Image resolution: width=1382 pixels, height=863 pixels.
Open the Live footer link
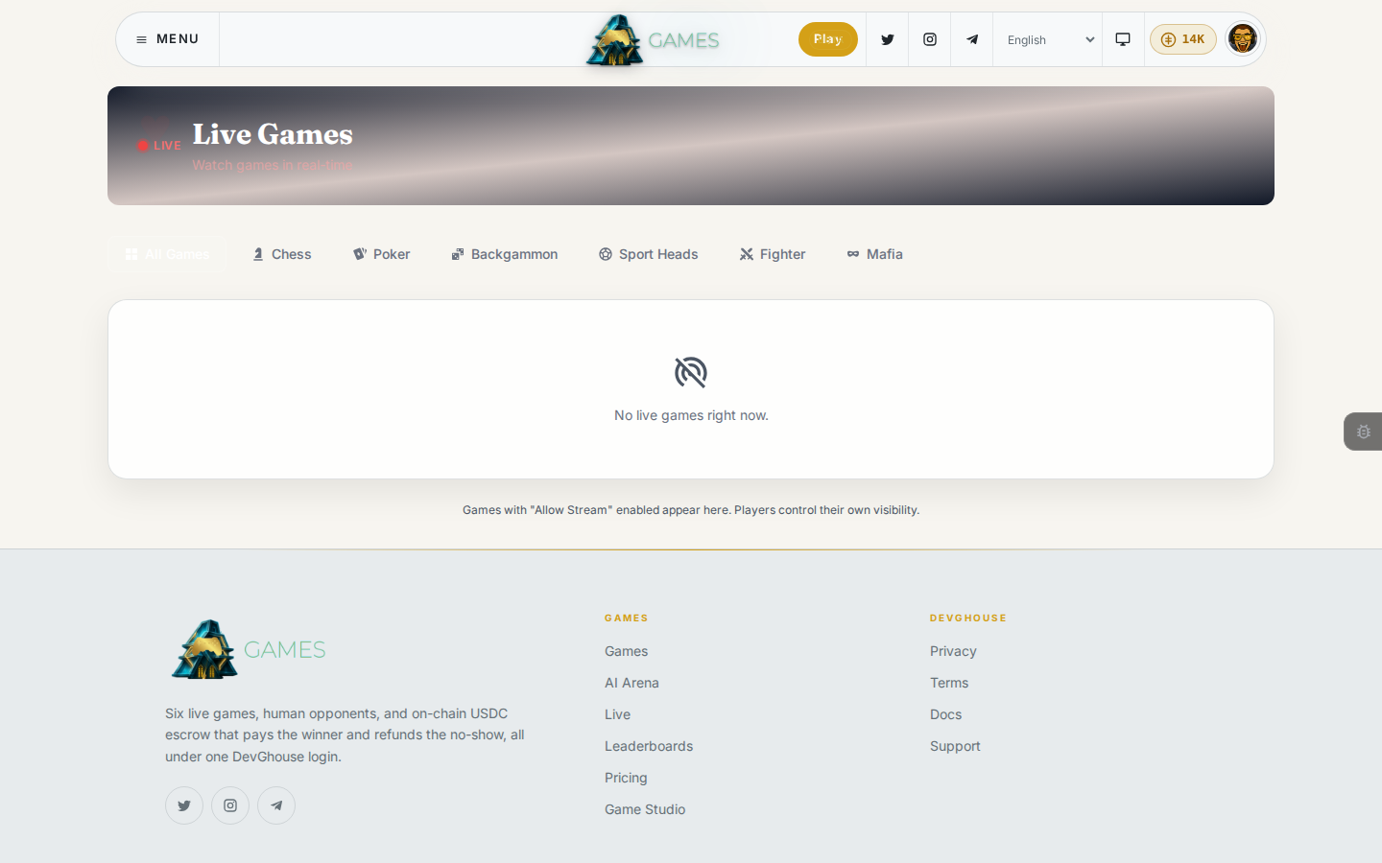[617, 714]
